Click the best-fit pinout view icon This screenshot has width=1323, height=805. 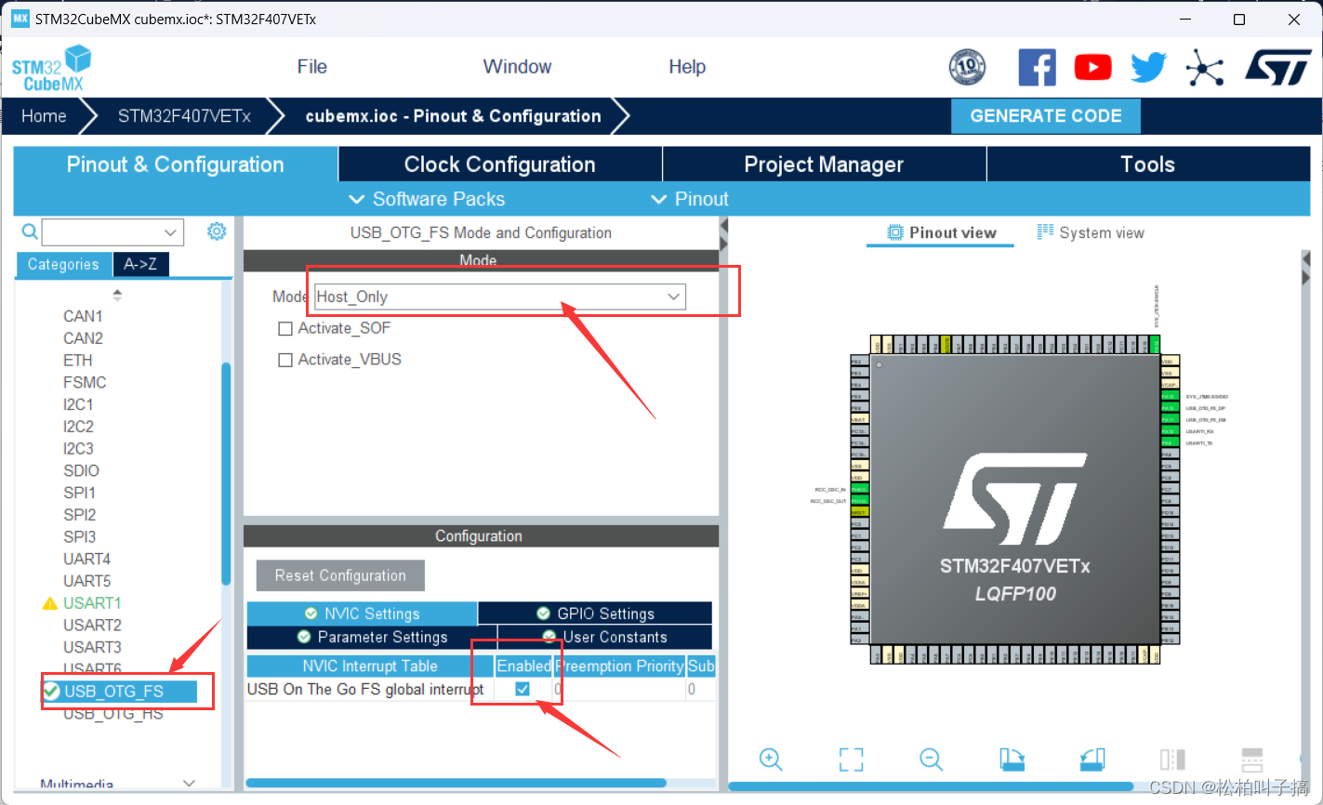851,759
